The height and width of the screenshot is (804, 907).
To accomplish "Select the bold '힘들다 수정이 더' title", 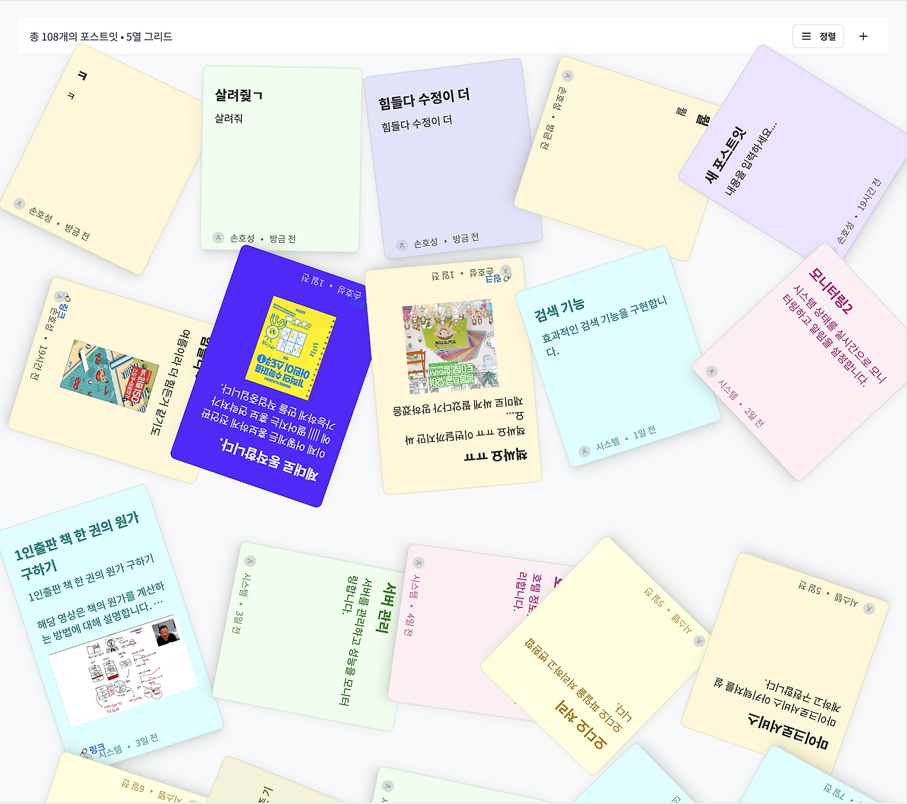I will tap(424, 99).
